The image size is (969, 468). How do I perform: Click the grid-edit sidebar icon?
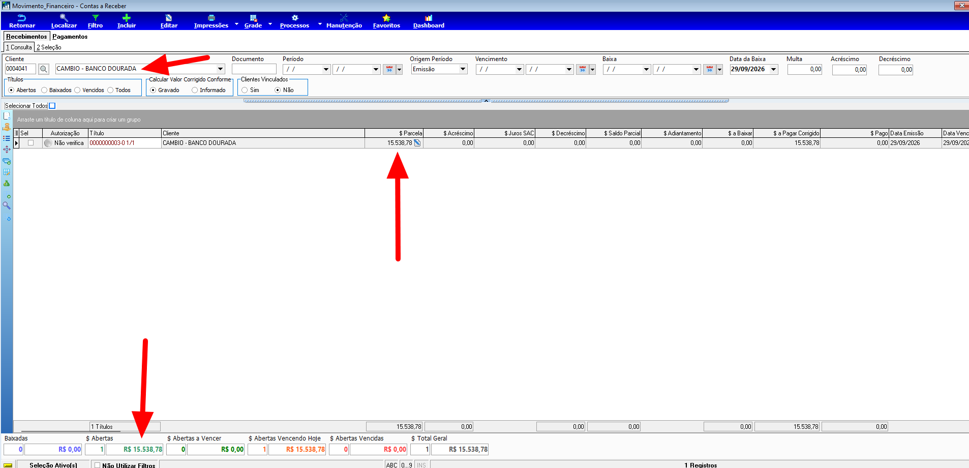(7, 172)
